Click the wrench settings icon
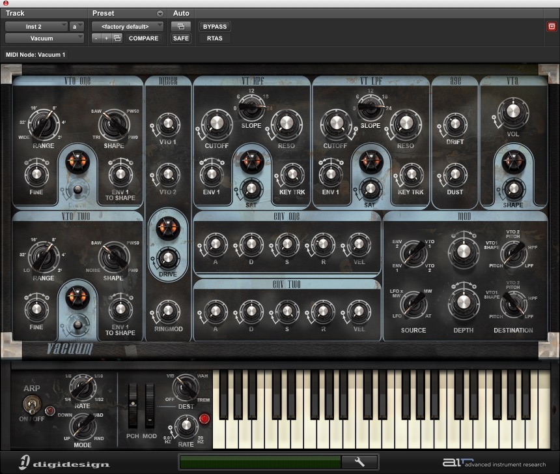The height and width of the screenshot is (474, 560). click(359, 462)
